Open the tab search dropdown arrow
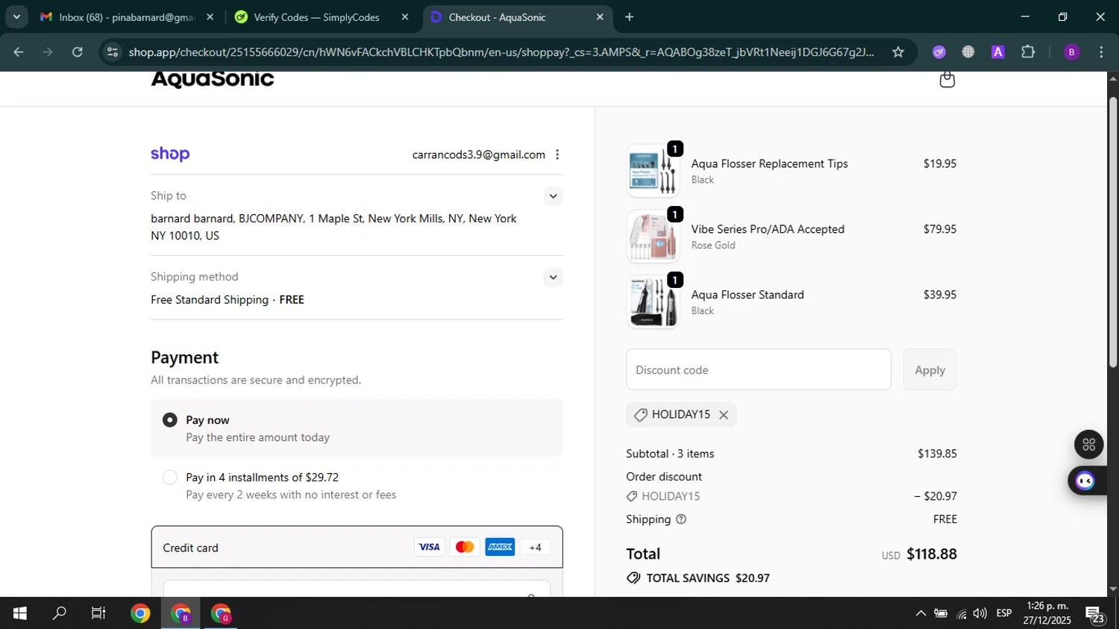 click(x=16, y=16)
